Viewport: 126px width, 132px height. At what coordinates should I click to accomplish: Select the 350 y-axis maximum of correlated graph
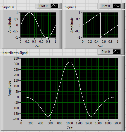16,59
